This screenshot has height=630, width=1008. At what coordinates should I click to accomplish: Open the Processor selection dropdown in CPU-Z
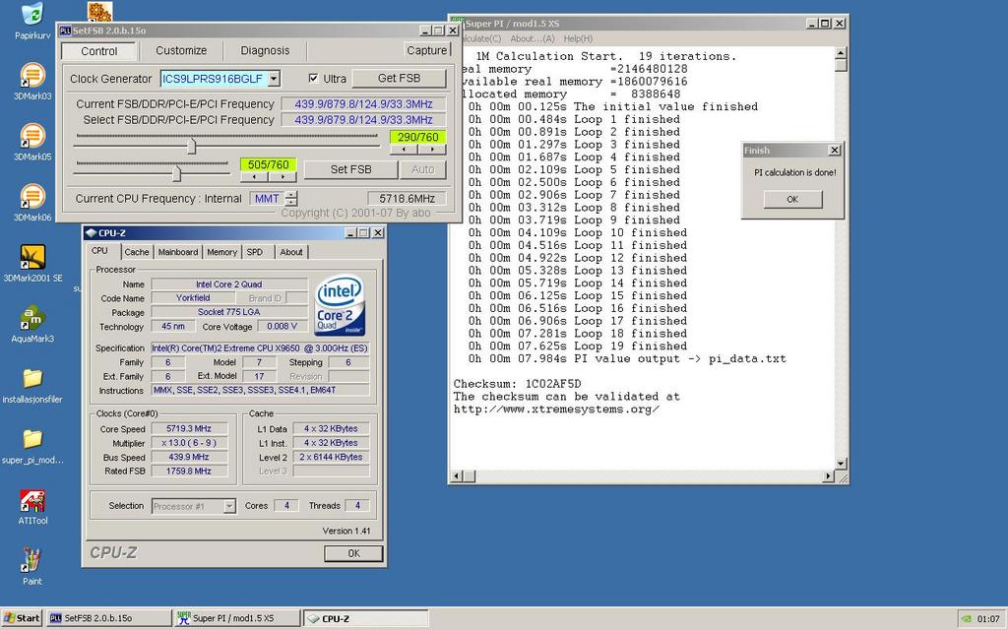pyautogui.click(x=229, y=506)
